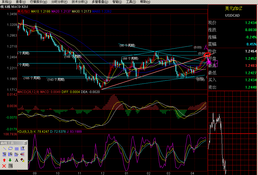The width and height of the screenshot is (258, 175).
Task: Select the trend line drawing tool
Action: click(4, 149)
